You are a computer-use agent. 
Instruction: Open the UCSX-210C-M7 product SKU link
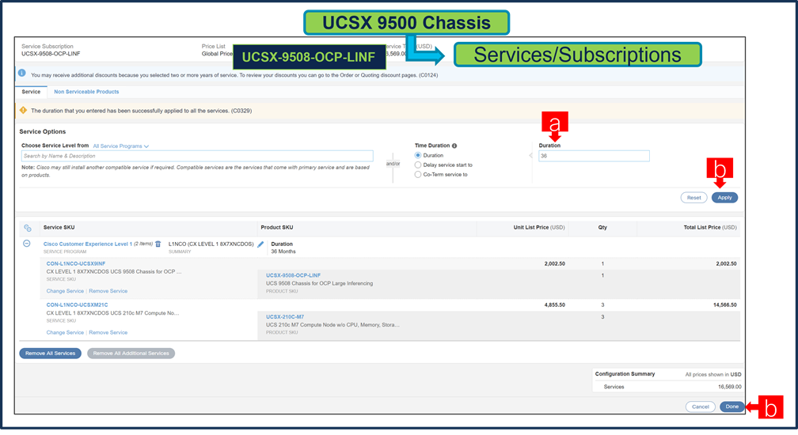click(x=285, y=316)
